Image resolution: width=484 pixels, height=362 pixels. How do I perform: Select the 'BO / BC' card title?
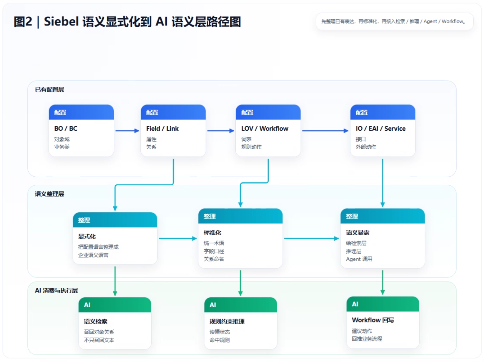pyautogui.click(x=66, y=128)
